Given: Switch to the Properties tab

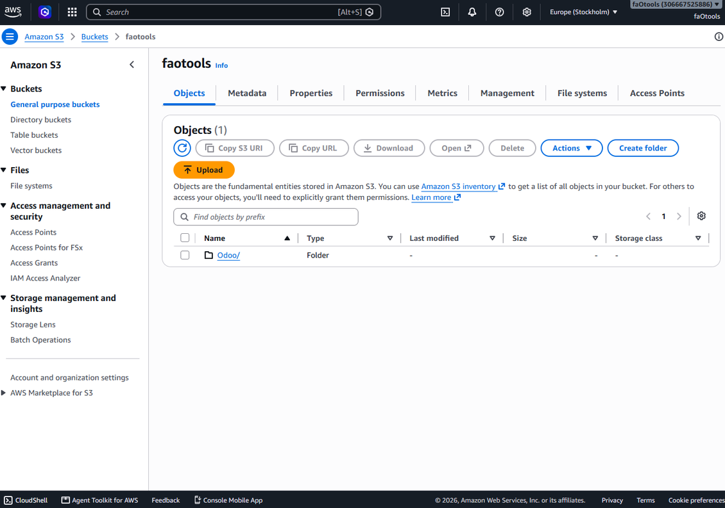Looking at the screenshot, I should point(311,94).
